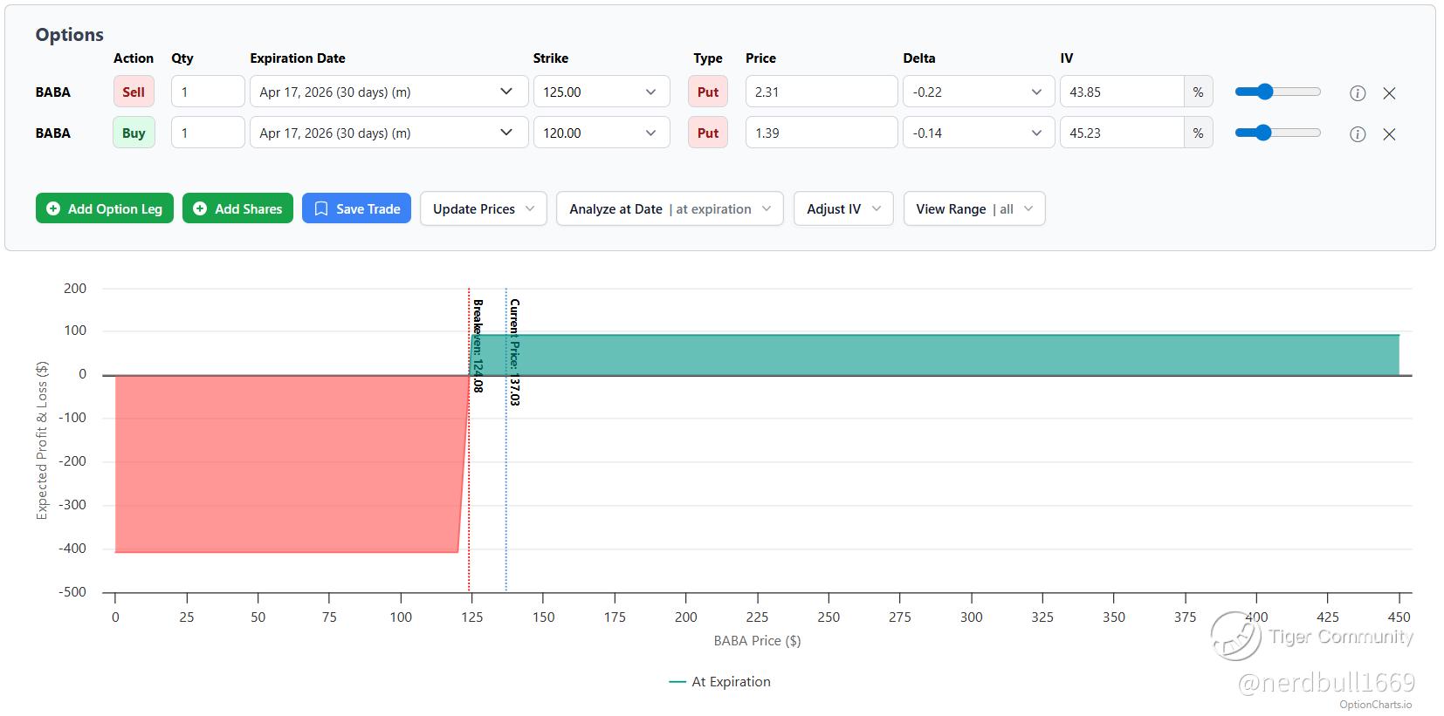Open expiration date dropdown for Sell leg
Screen dimensions: 1444x716
[389, 92]
